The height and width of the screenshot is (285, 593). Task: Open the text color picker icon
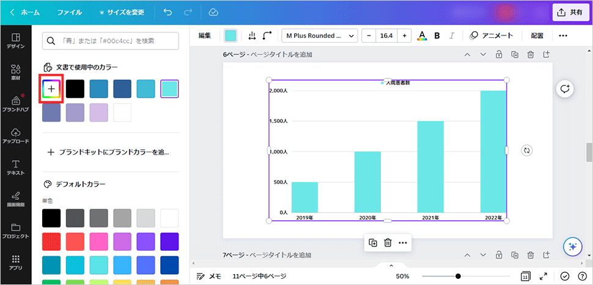tap(421, 35)
